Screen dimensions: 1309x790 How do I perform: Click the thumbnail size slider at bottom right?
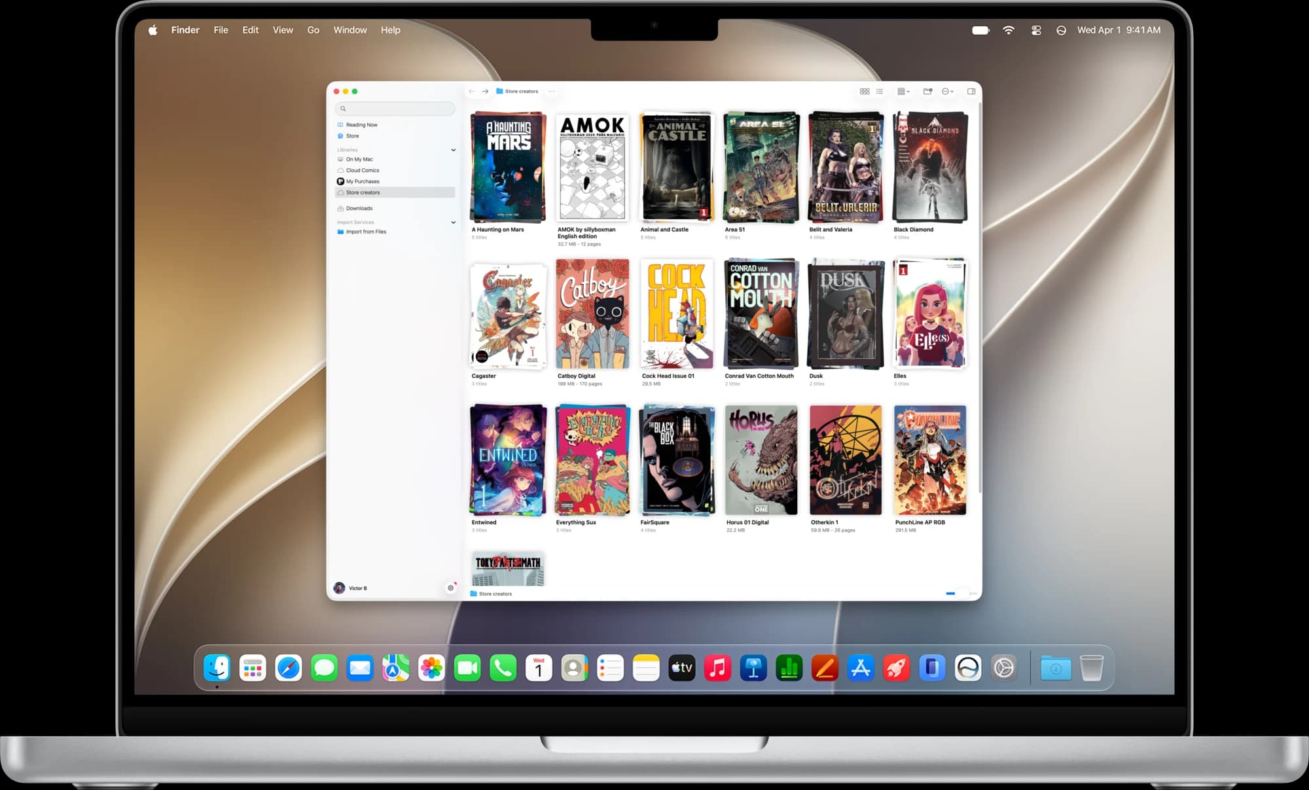[x=961, y=594]
